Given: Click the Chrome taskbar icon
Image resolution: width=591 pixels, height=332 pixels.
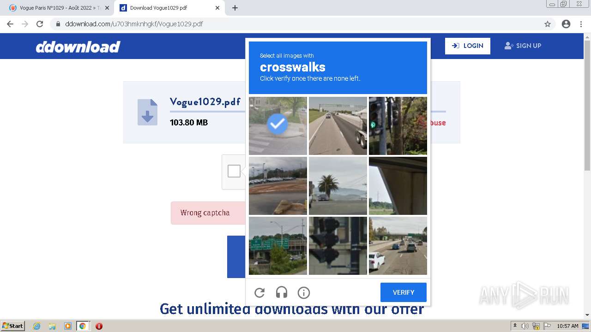Looking at the screenshot, I should coord(83,326).
